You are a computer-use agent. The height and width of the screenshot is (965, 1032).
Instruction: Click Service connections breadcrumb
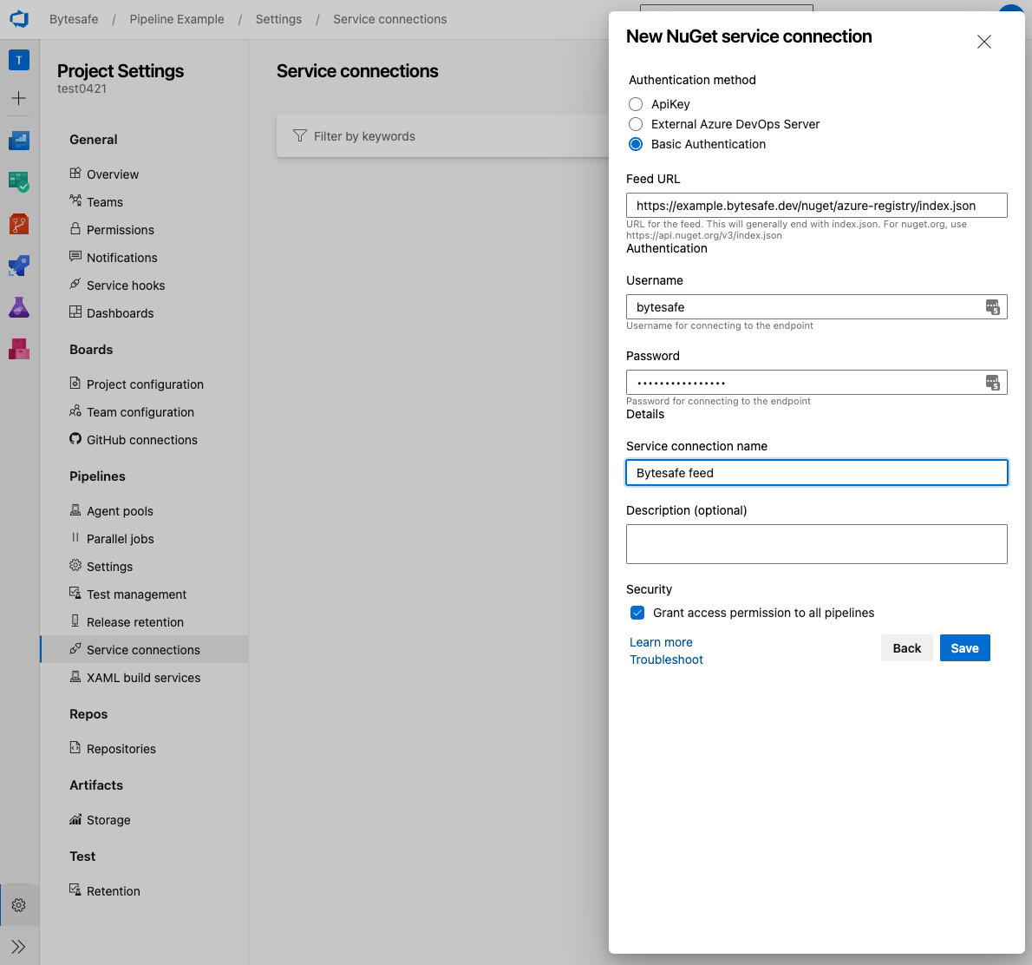point(389,19)
